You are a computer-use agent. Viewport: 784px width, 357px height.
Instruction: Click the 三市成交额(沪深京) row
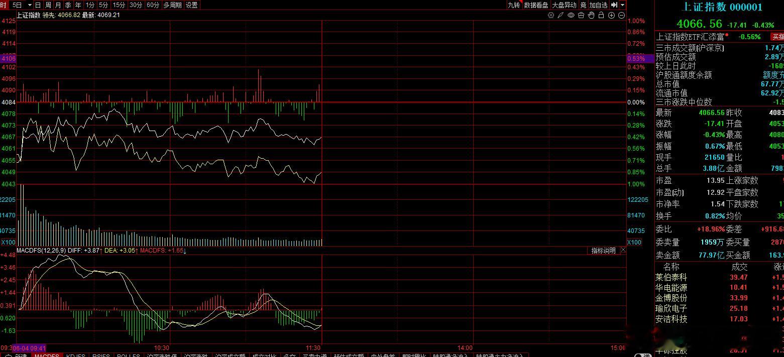(720, 48)
